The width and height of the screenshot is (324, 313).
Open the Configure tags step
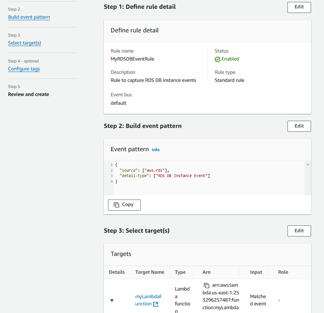point(24,69)
